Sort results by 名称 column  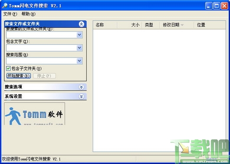click(x=105, y=25)
